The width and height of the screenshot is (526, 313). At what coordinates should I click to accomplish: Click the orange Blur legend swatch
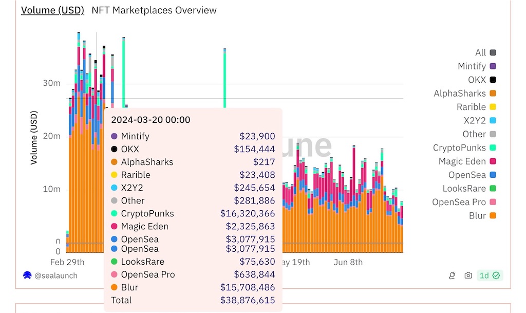[x=493, y=216]
